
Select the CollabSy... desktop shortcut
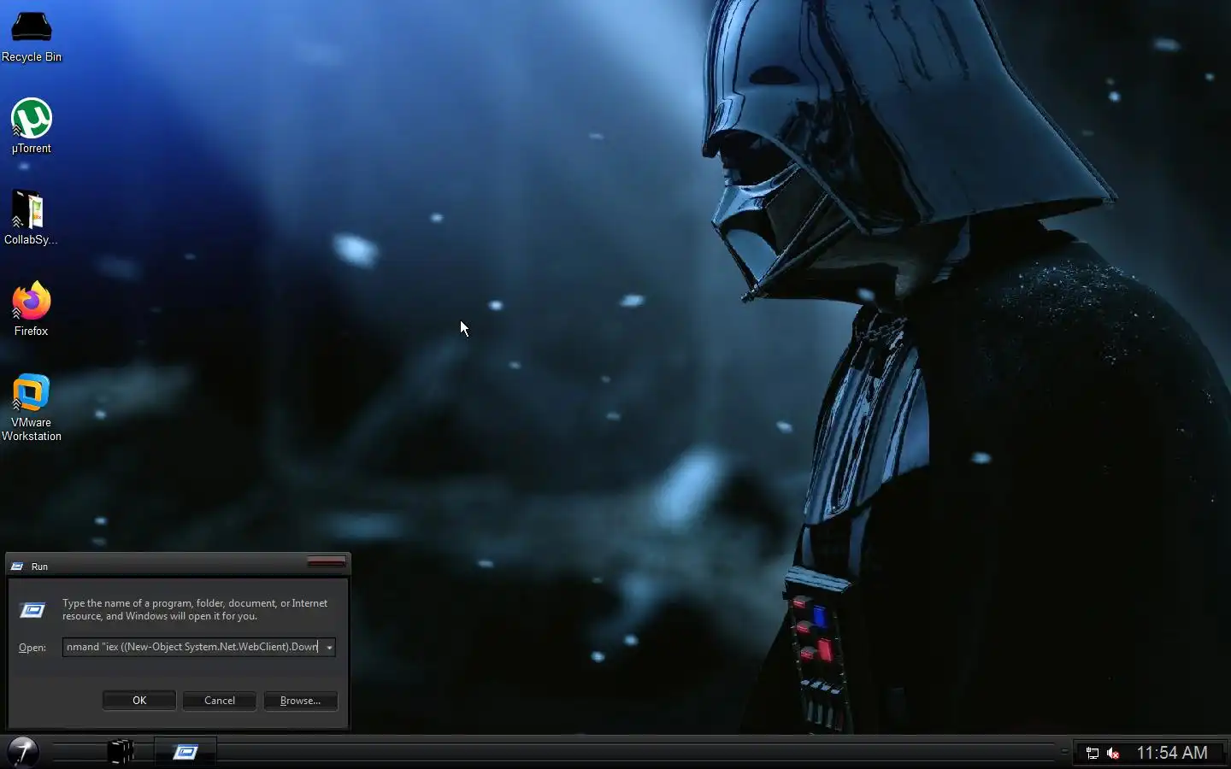point(32,217)
